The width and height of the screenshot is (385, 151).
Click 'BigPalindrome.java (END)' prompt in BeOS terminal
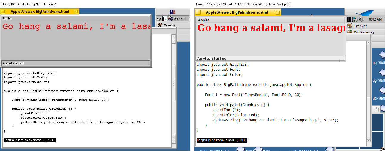coord(29,140)
